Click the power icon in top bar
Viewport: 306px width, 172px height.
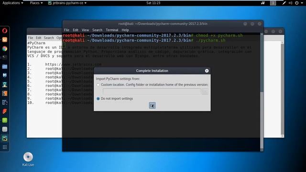coord(296,3)
